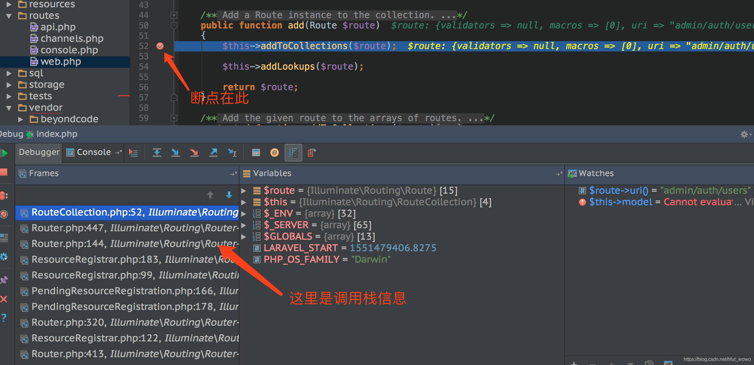
Task: Hide the Variables panel pin icon
Action: click(559, 174)
